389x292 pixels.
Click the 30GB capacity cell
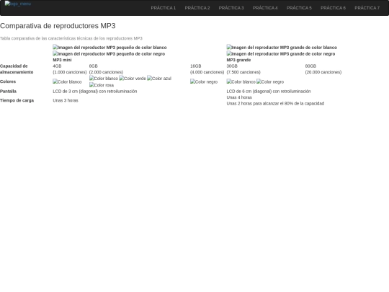click(243, 69)
